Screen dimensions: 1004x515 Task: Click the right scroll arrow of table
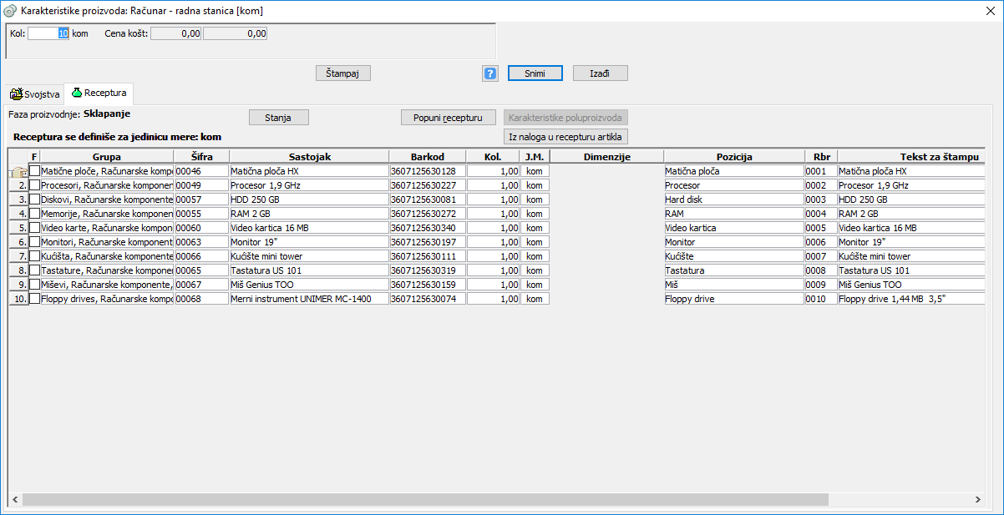pos(978,499)
